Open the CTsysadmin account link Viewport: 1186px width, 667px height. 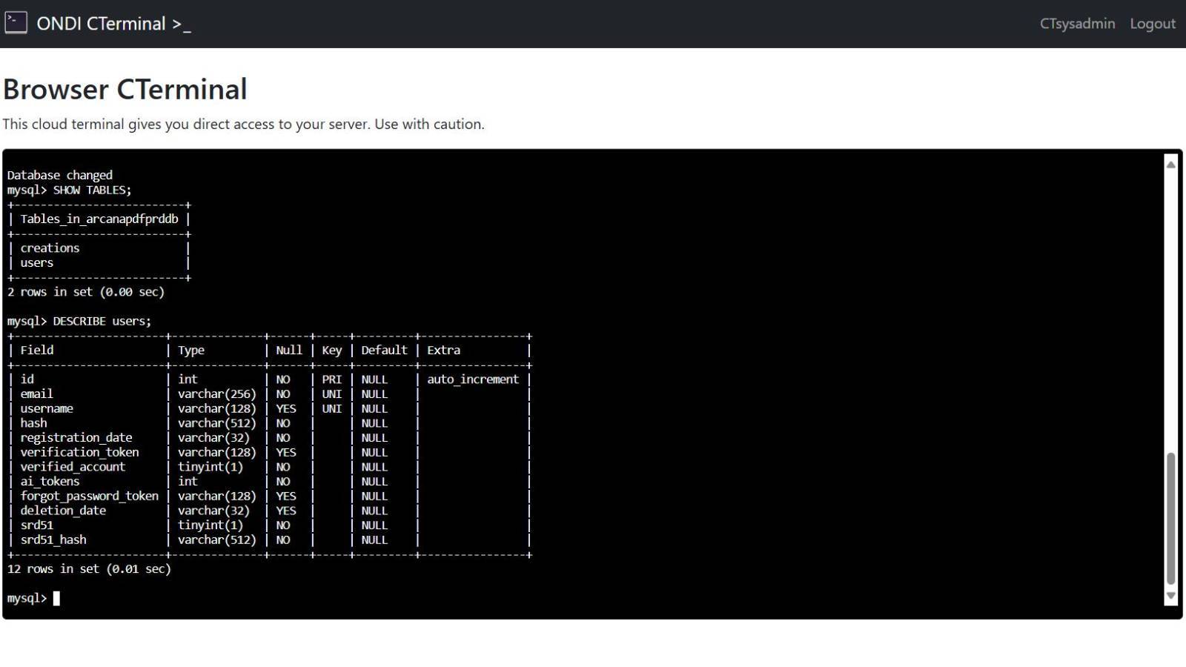point(1076,24)
